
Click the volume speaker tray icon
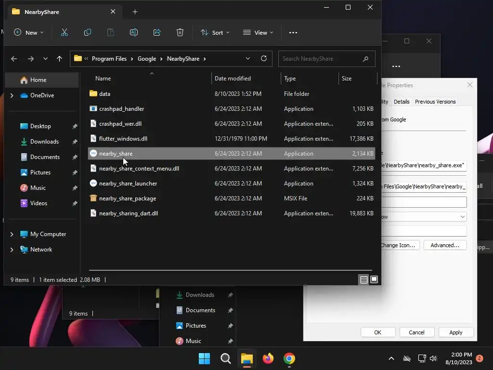pos(433,358)
